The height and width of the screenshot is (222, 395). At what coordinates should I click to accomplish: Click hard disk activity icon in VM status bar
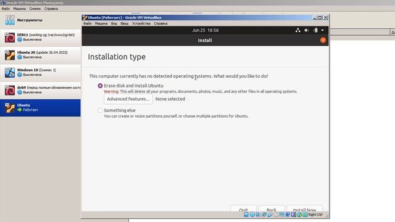pyautogui.click(x=246, y=215)
